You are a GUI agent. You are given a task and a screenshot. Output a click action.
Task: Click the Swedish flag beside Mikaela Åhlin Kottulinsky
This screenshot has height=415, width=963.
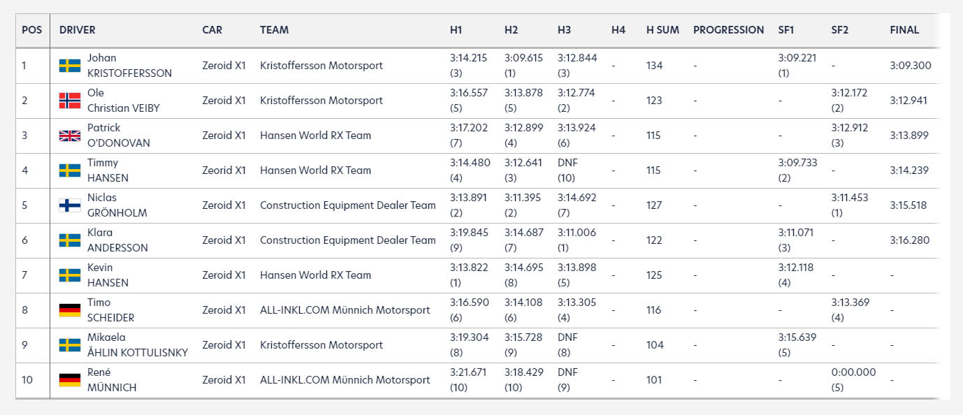[70, 345]
